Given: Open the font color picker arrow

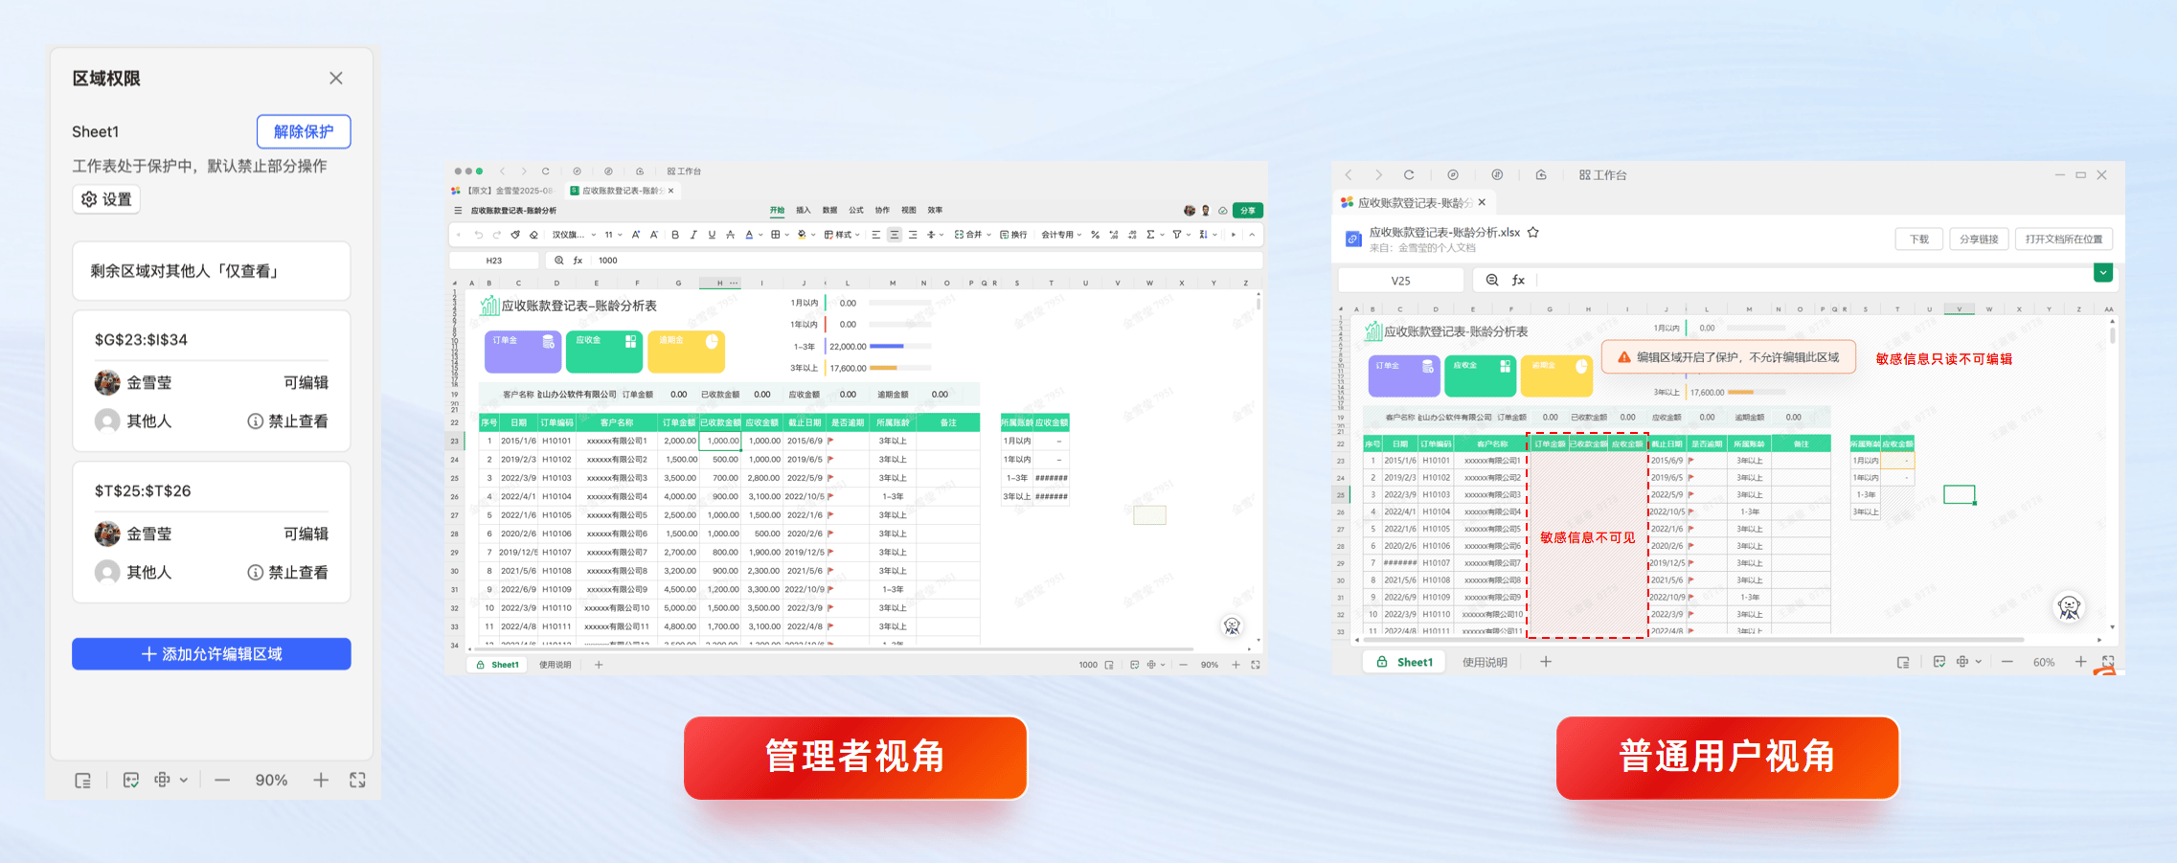Looking at the screenshot, I should [x=760, y=235].
